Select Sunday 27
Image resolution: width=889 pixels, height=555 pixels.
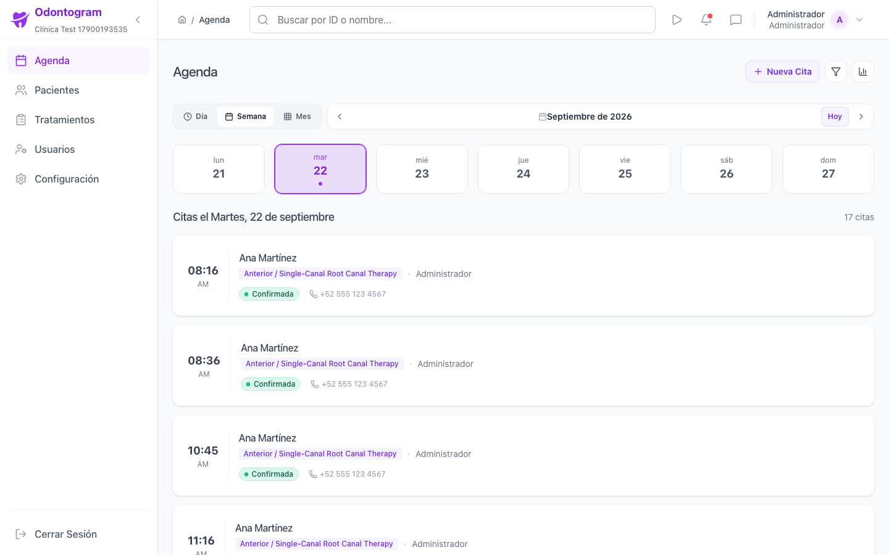coord(828,169)
